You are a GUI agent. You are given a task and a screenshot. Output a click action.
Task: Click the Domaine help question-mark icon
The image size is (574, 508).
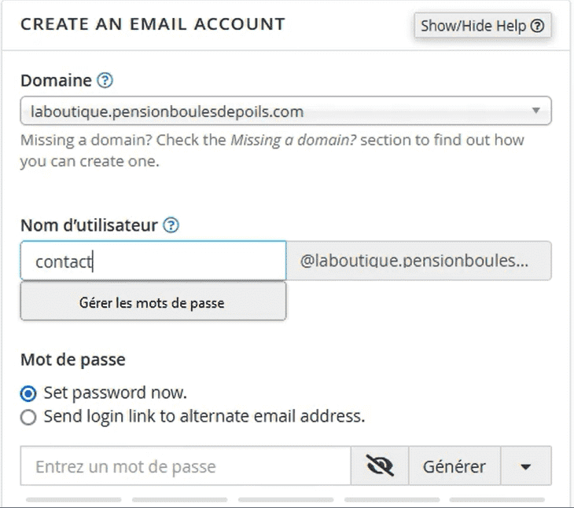(x=105, y=80)
